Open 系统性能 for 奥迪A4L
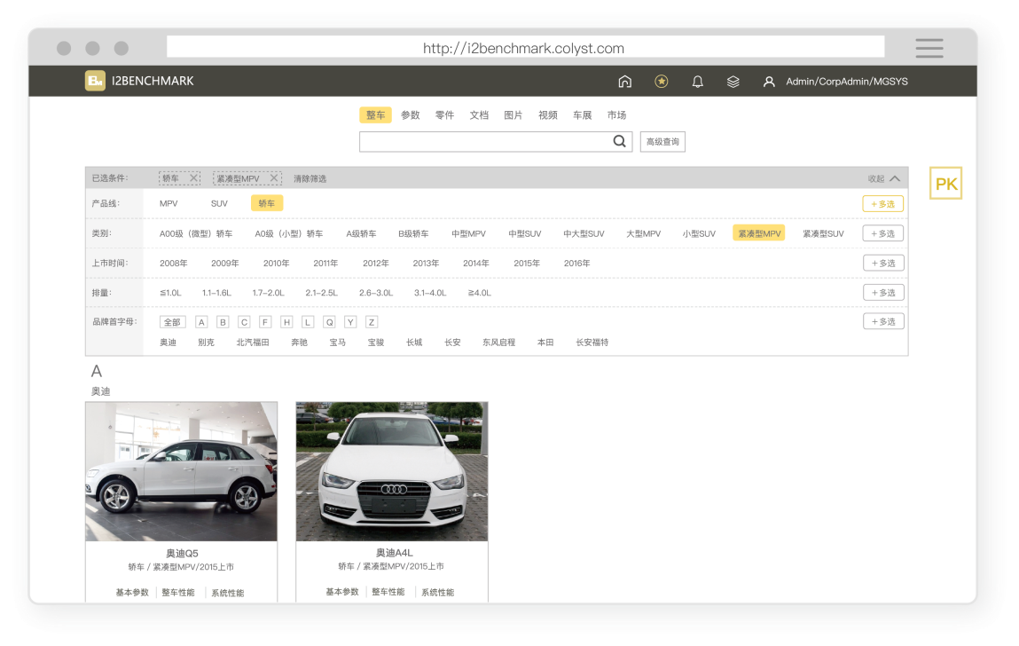Viewport: 1019px width, 646px height. pos(437,592)
